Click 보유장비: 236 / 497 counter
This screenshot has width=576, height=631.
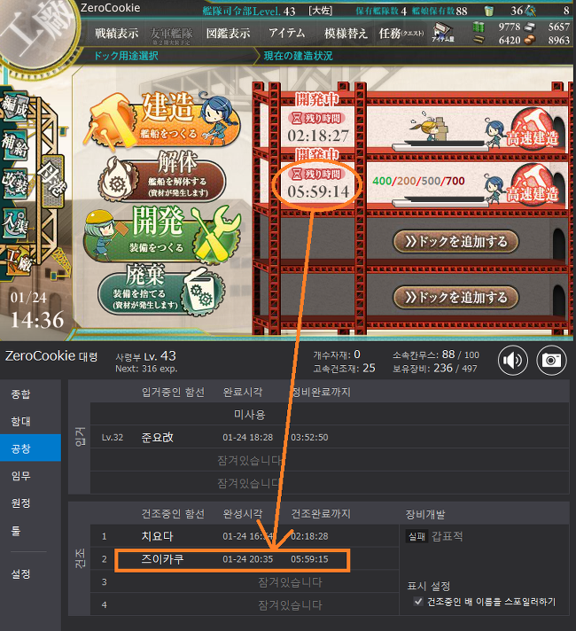[435, 368]
